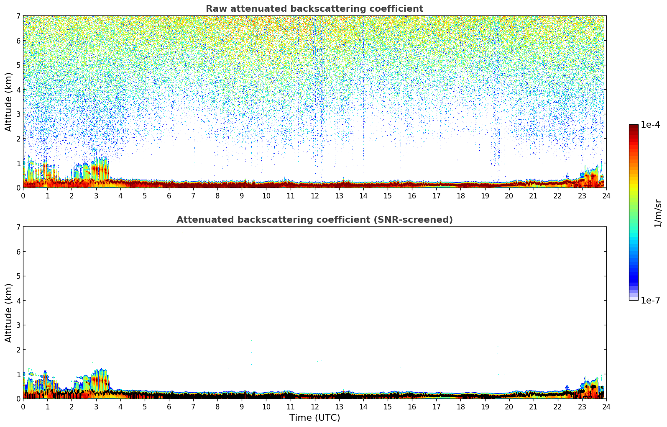Viewport: 667px width, 427px height.
Task: Click the '1e-7' colorbar minimum label
Action: coord(650,301)
